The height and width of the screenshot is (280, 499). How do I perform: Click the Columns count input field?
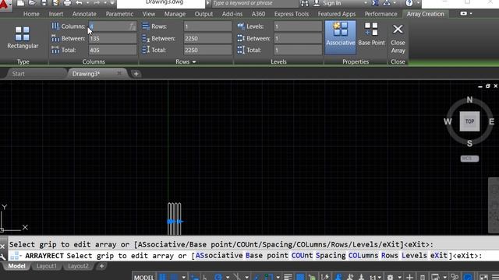pyautogui.click(x=112, y=26)
